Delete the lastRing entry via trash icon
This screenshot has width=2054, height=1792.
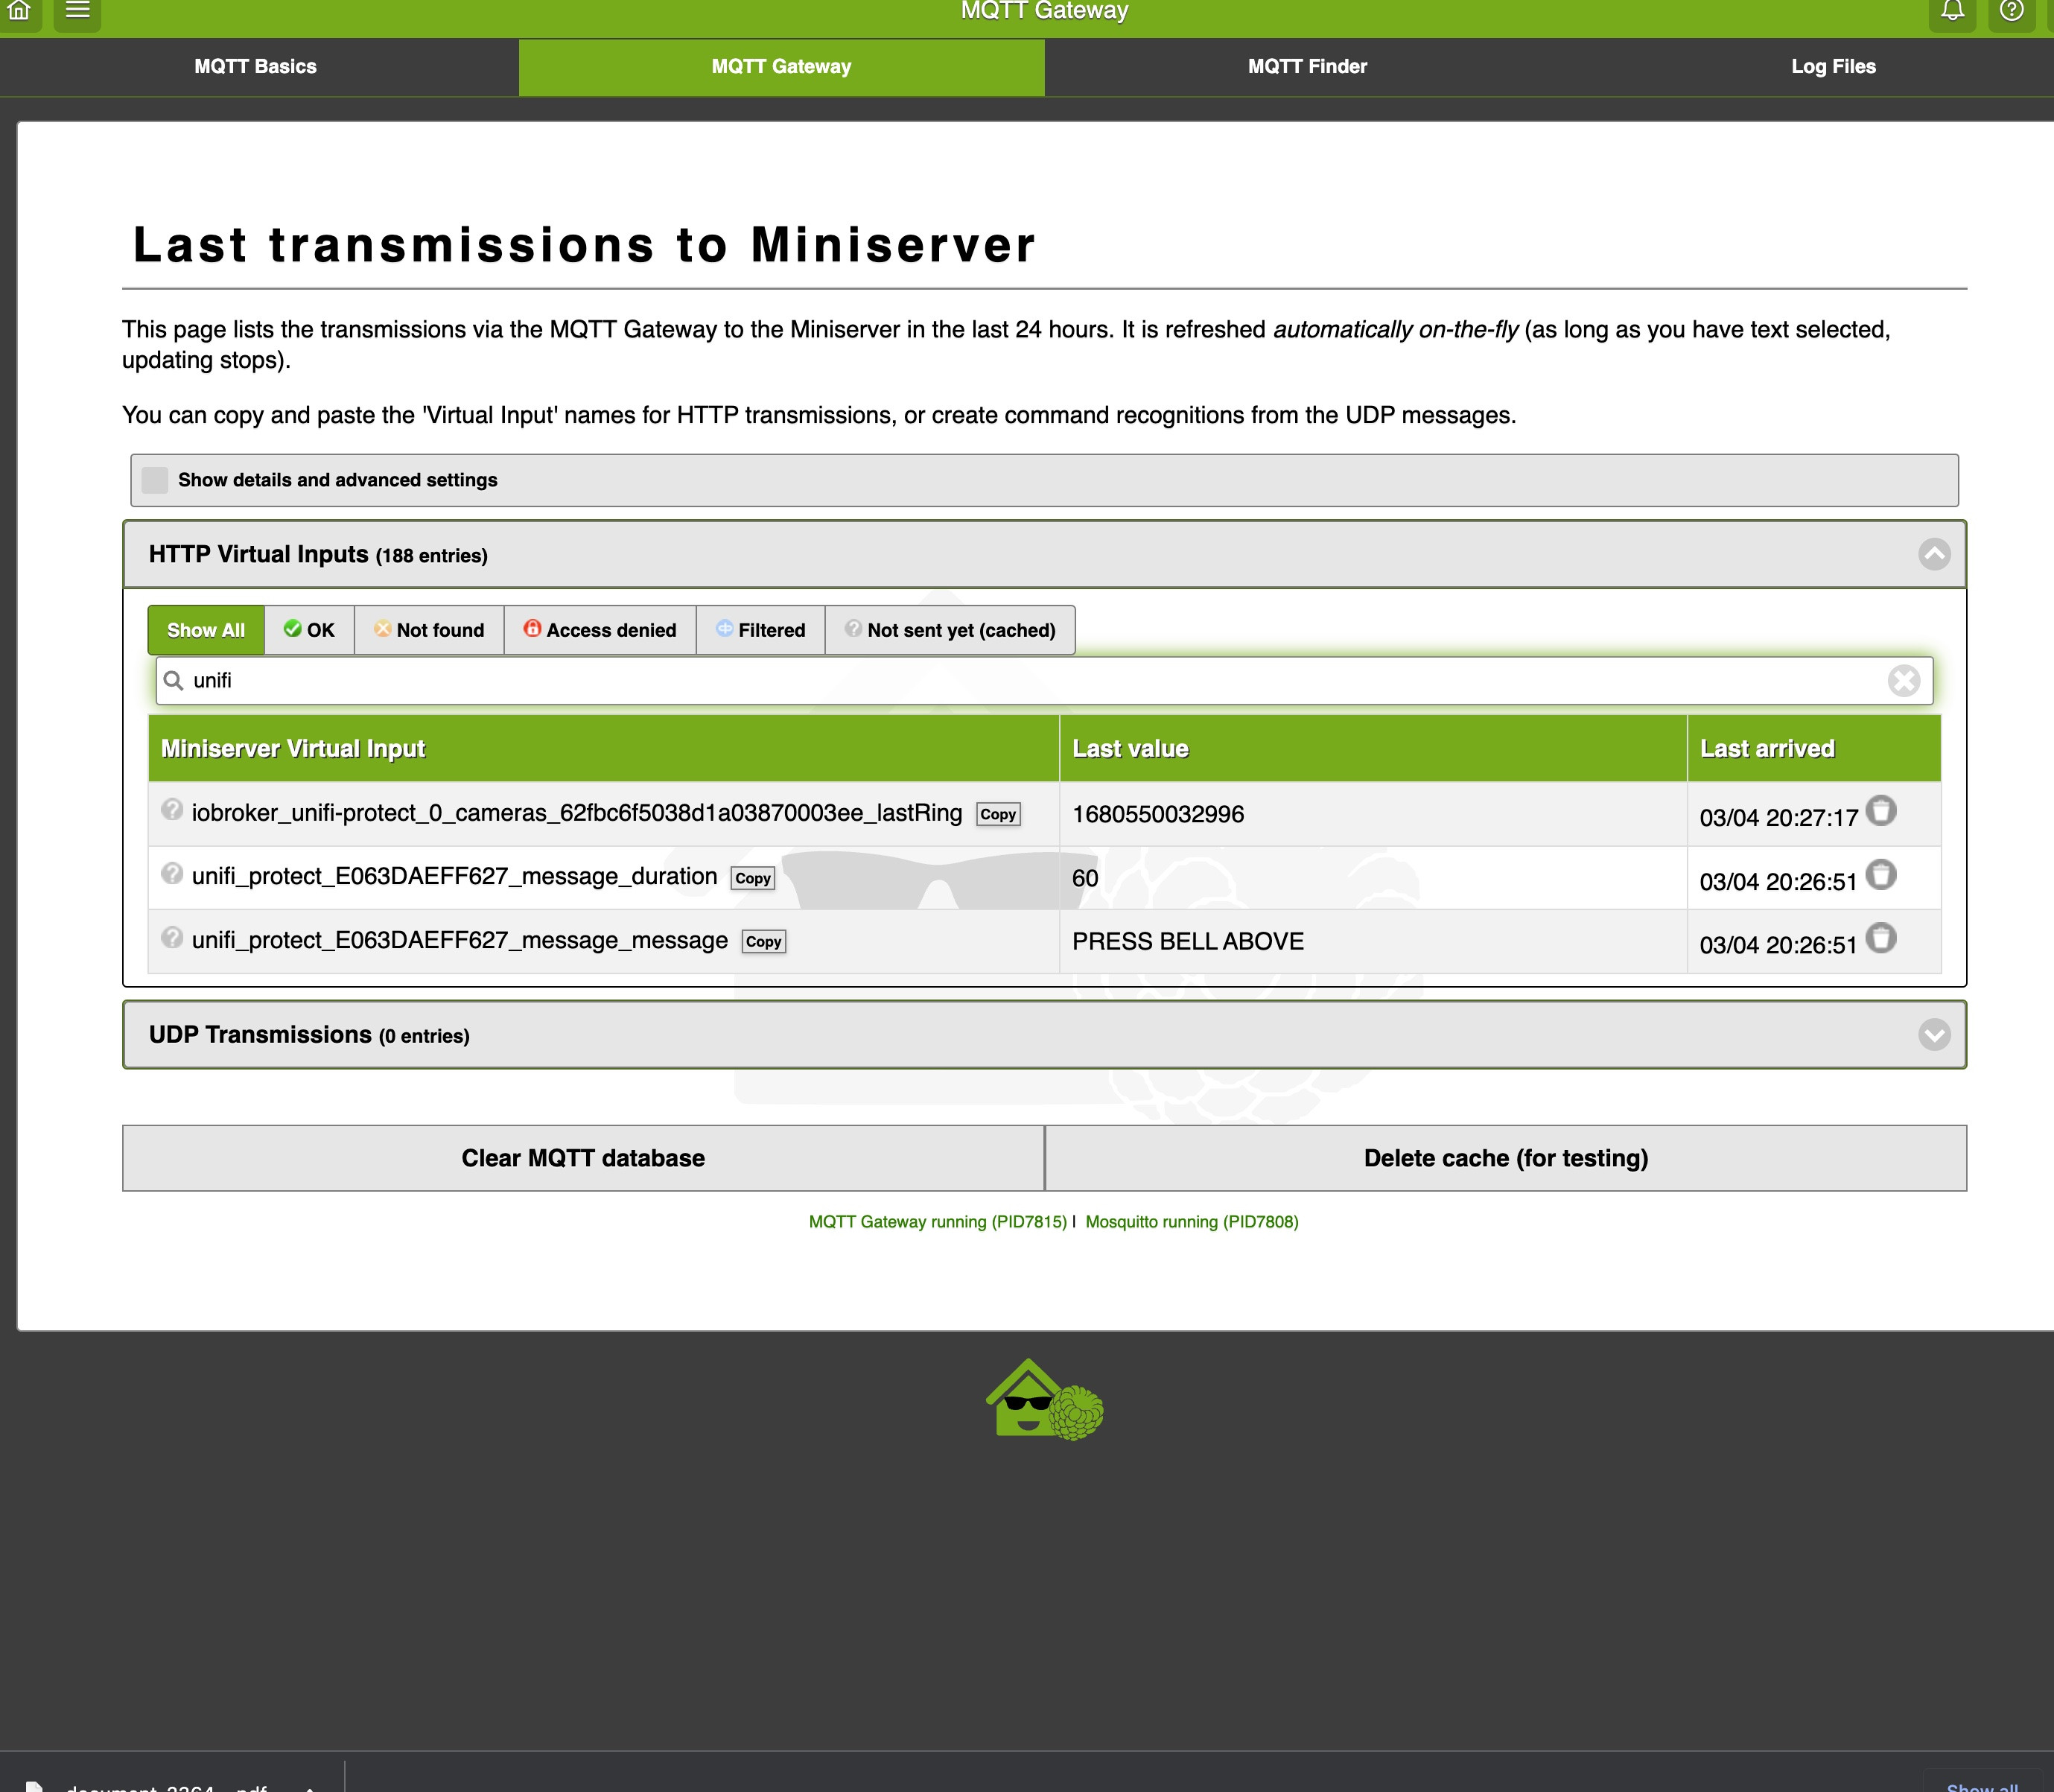1880,811
